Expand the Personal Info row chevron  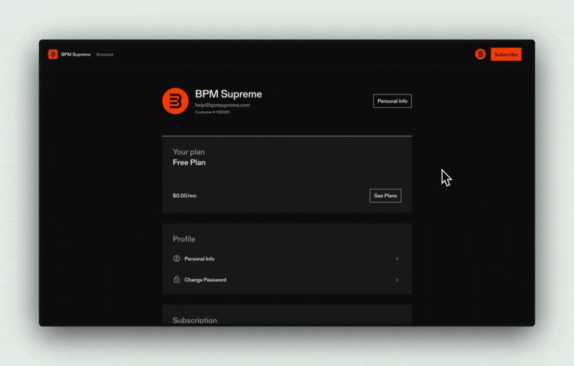397,259
